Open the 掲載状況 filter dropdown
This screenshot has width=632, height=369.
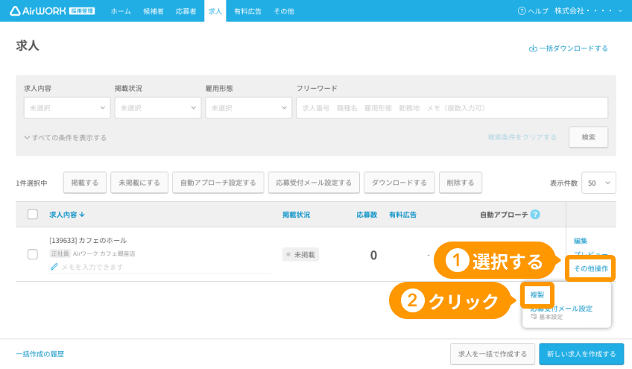(157, 107)
